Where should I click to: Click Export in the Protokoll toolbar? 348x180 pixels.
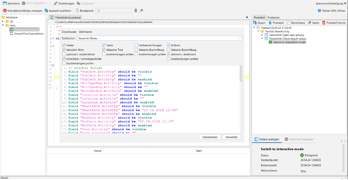[x=259, y=23]
